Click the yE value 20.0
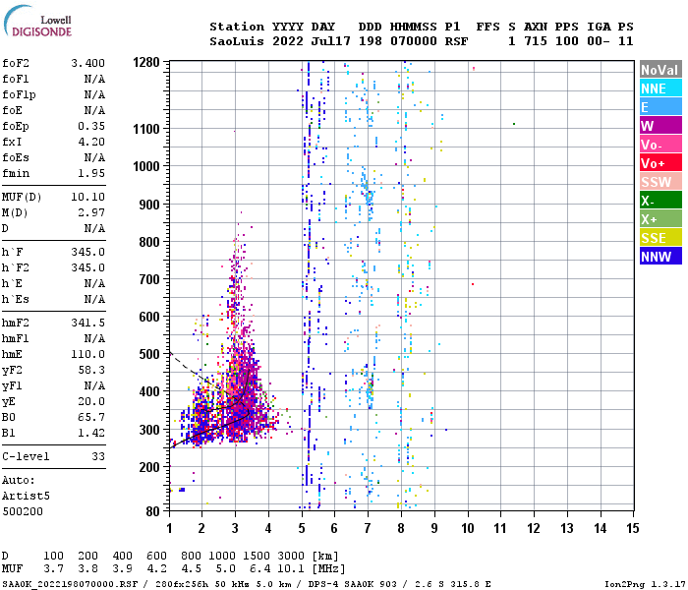This screenshot has width=688, height=590. [91, 401]
